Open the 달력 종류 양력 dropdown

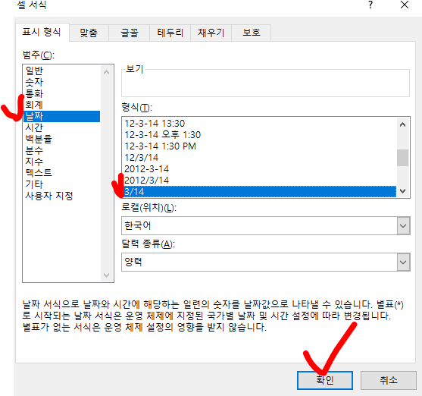pos(403,262)
